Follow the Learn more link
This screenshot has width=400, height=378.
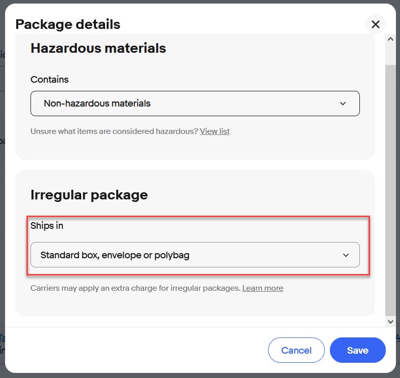(262, 288)
